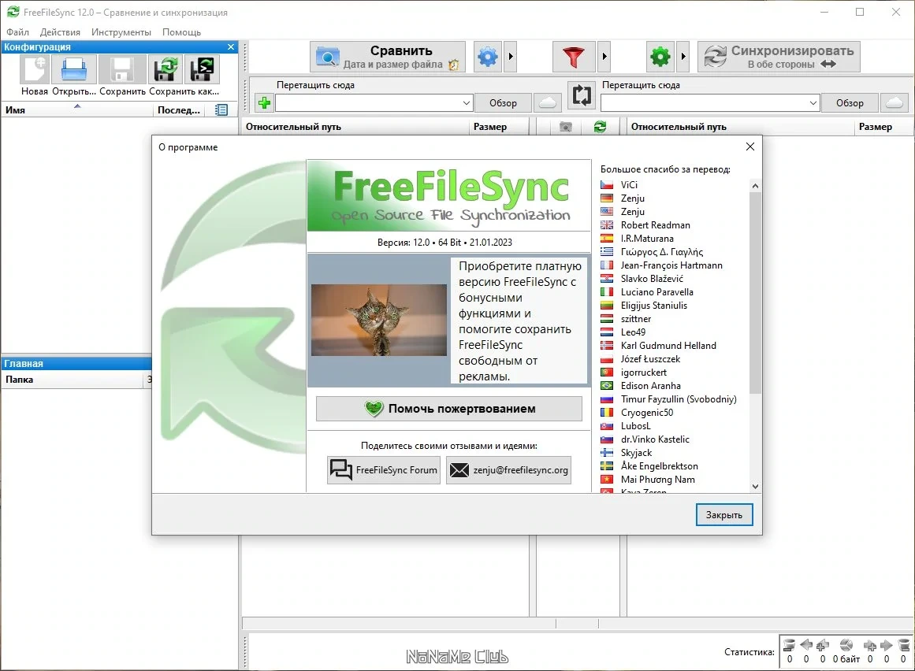
Task: Open the Инструменты menu
Action: [x=121, y=32]
